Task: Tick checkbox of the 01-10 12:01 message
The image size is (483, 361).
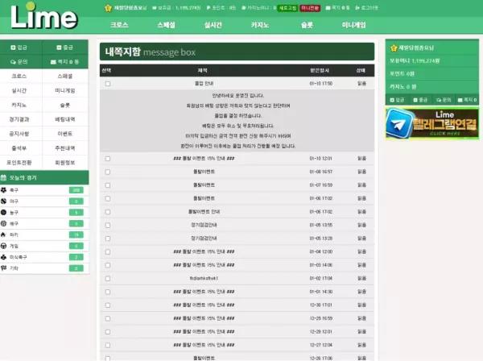Action: [107, 159]
